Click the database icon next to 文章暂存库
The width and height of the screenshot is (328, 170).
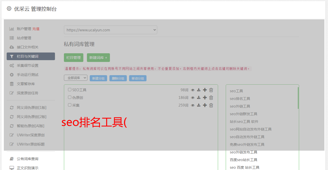pos(12,84)
